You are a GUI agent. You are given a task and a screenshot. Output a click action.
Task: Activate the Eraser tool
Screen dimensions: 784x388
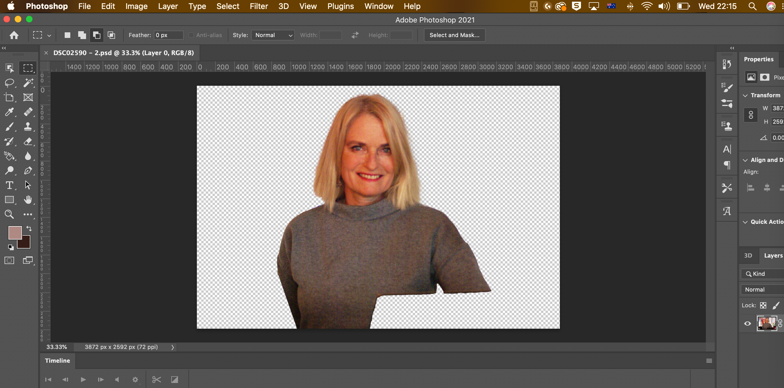28,141
